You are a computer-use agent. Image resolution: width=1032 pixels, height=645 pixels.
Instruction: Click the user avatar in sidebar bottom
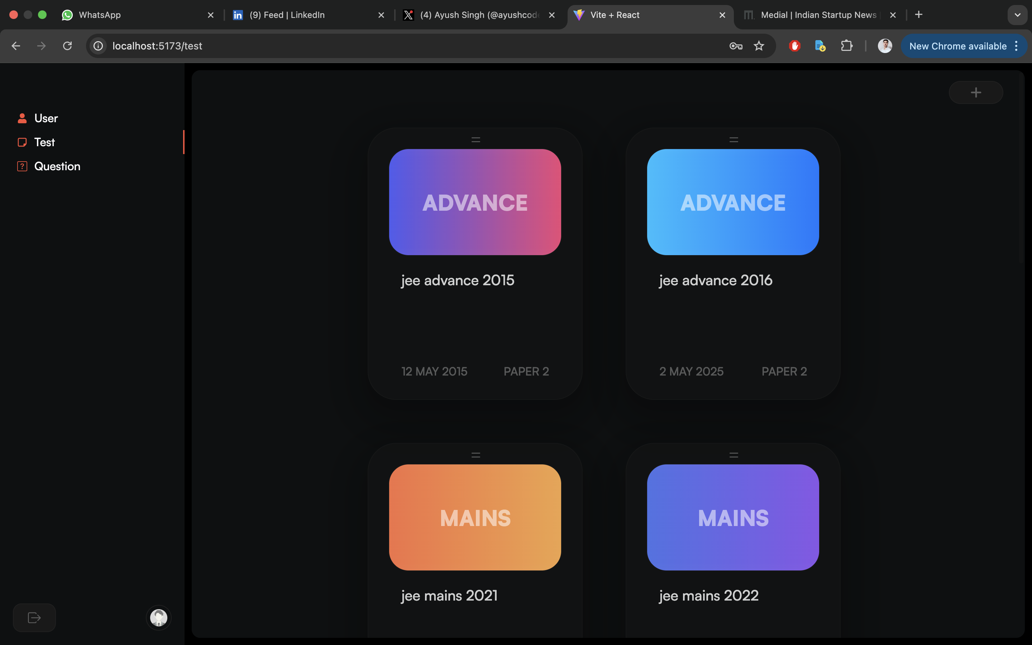[x=159, y=617]
